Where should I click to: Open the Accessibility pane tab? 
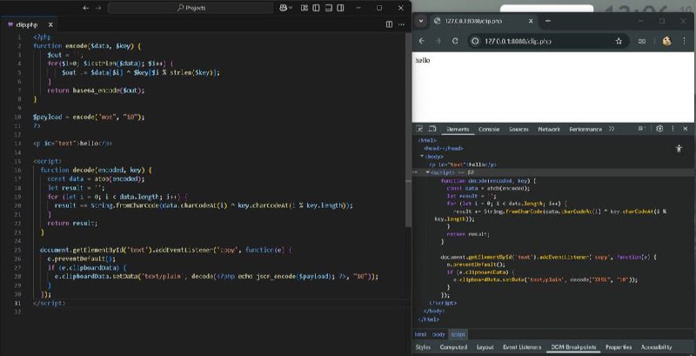click(657, 347)
